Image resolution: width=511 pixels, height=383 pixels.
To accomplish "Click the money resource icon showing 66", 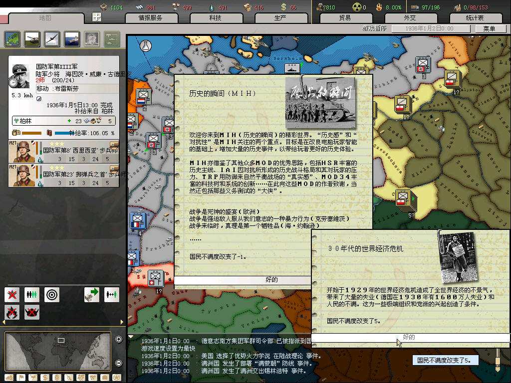I will tap(284, 7).
